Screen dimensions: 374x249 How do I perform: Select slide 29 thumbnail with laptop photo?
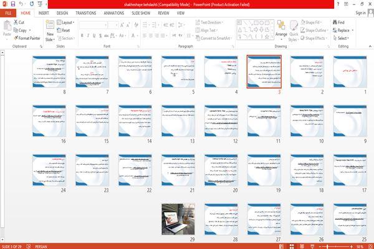pyautogui.click(x=178, y=219)
